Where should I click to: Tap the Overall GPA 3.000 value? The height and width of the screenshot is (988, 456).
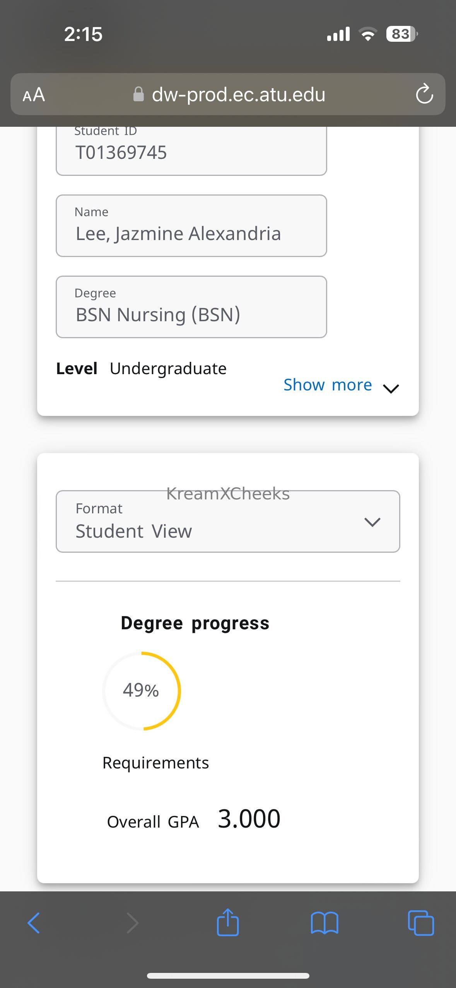pos(249,819)
